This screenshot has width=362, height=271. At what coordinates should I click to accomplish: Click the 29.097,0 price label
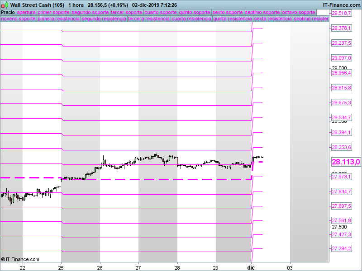(341, 58)
